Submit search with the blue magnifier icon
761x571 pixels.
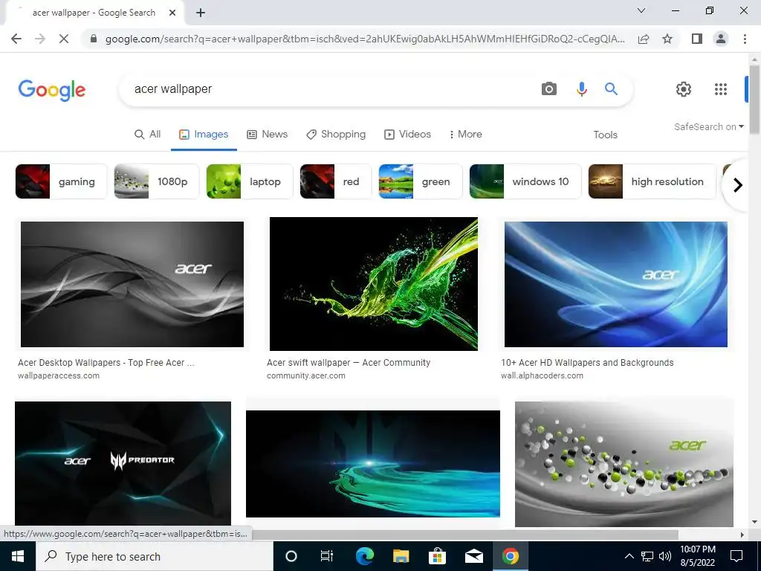(x=611, y=89)
